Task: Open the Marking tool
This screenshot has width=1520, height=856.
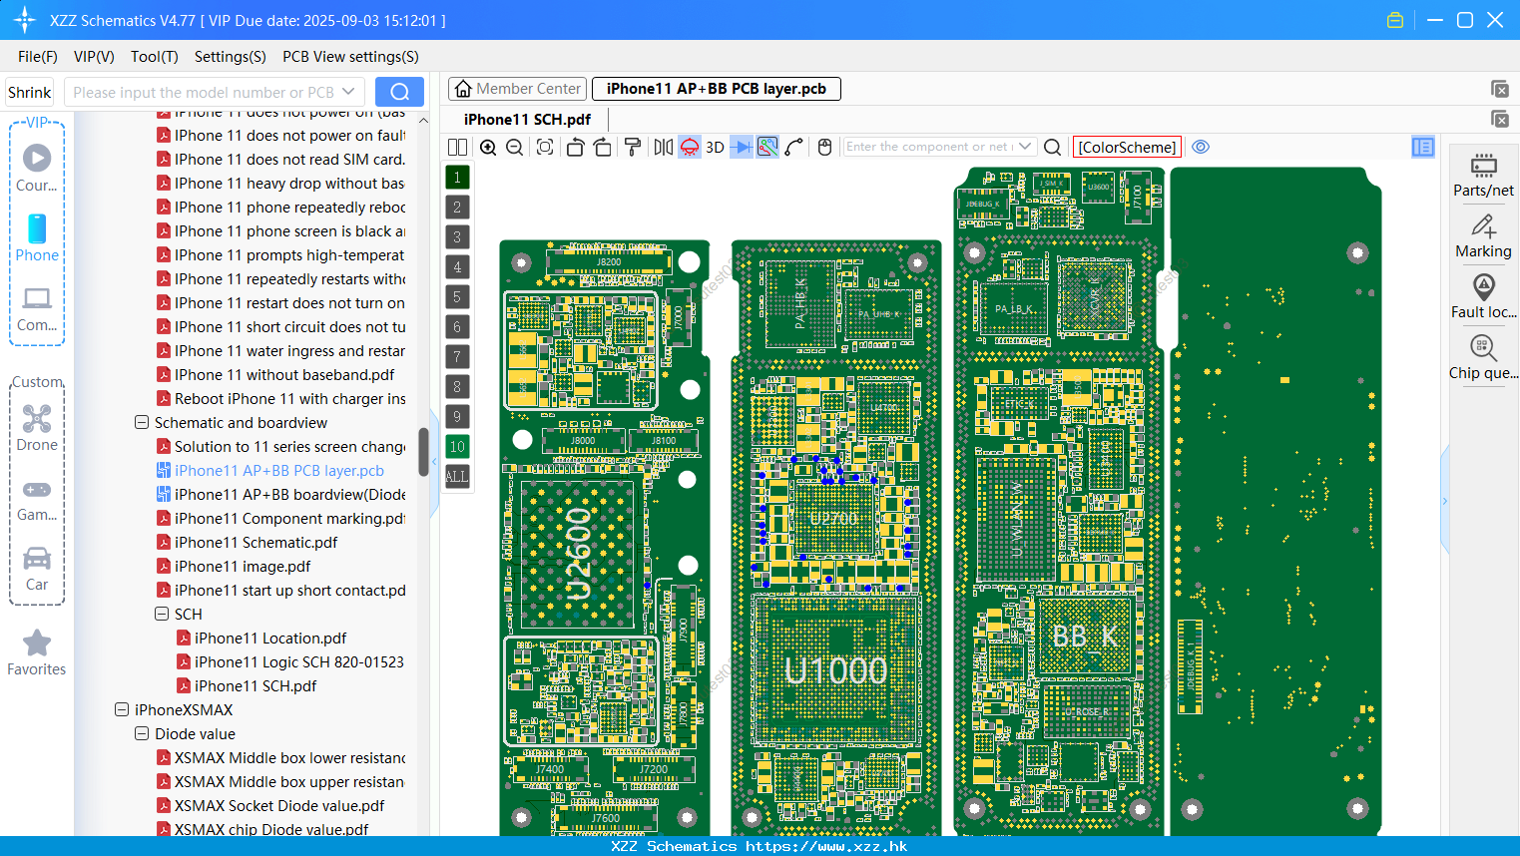Action: point(1483,236)
